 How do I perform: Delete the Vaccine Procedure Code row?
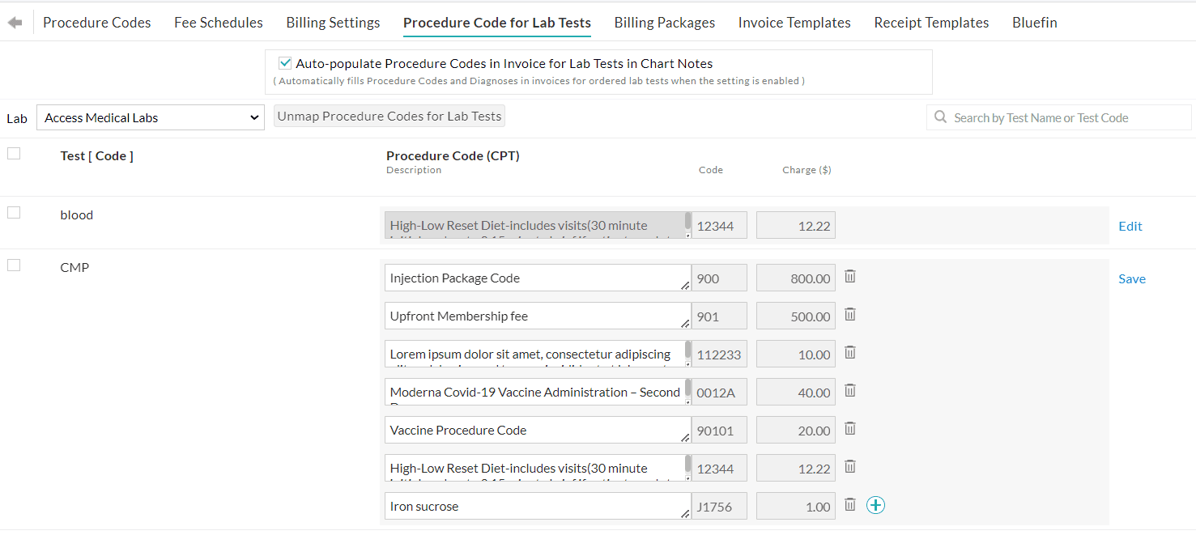[849, 428]
